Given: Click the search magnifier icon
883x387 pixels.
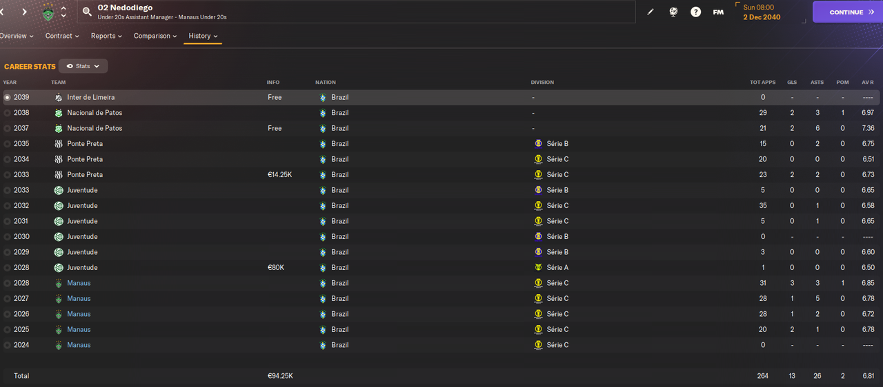Looking at the screenshot, I should point(87,12).
